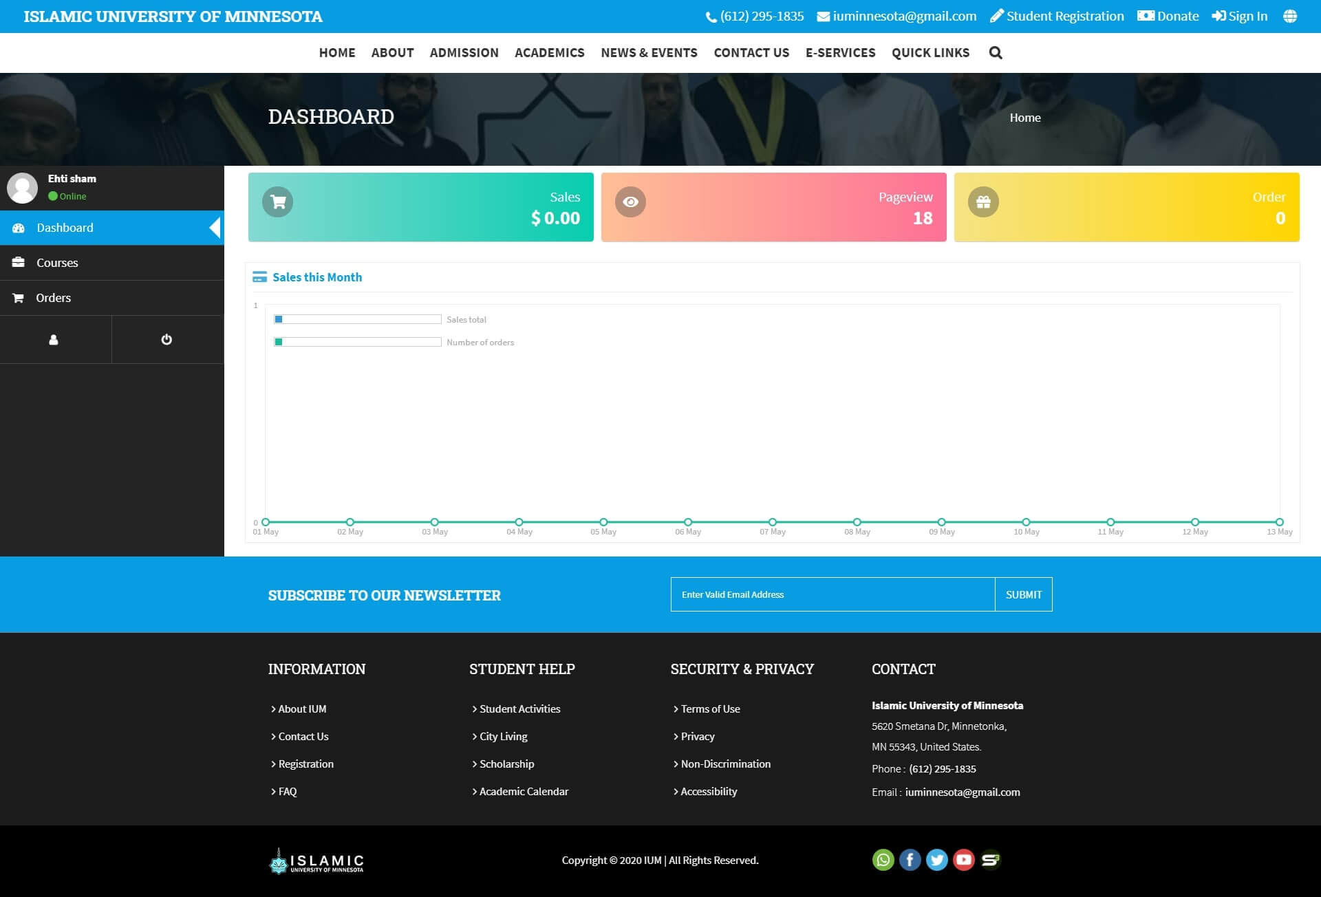The width and height of the screenshot is (1321, 897).
Task: Click the Pageview eye icon
Action: pos(630,202)
